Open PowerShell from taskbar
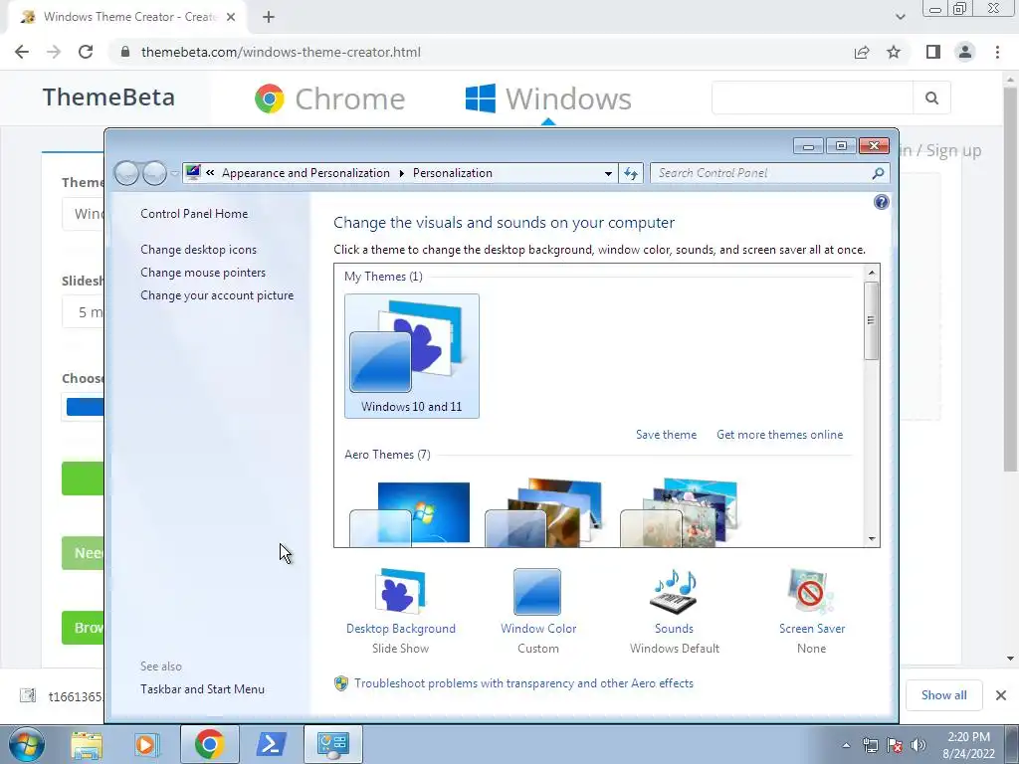Image resolution: width=1019 pixels, height=764 pixels. pos(271,744)
